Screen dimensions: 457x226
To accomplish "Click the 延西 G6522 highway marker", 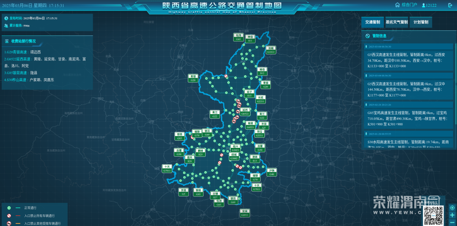I will pos(245,112).
